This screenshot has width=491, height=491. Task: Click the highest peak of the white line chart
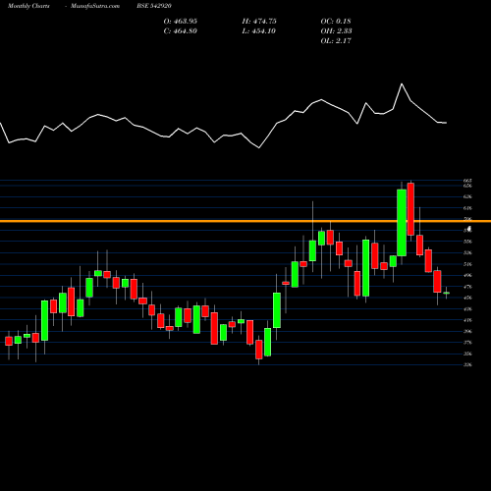[402, 84]
